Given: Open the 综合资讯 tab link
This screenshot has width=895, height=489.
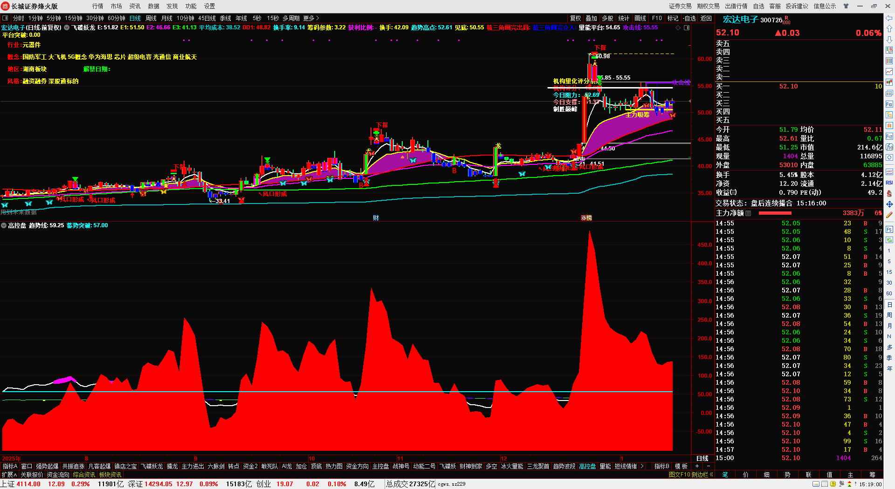Looking at the screenshot, I should click(x=84, y=475).
